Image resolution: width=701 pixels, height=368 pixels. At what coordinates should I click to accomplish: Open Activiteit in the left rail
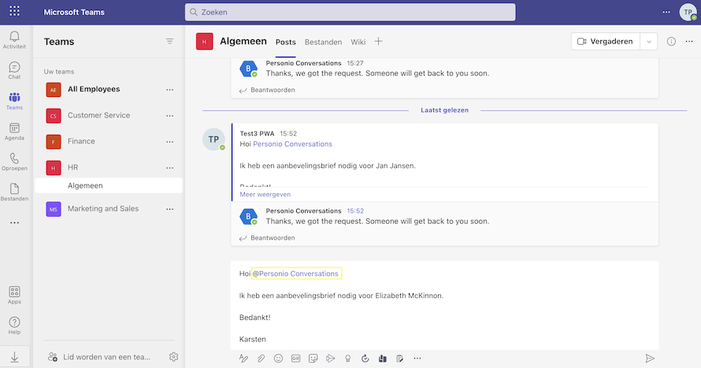(x=14, y=40)
